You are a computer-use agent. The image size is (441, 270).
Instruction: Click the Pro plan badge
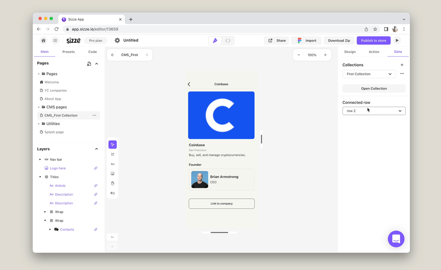pos(96,40)
